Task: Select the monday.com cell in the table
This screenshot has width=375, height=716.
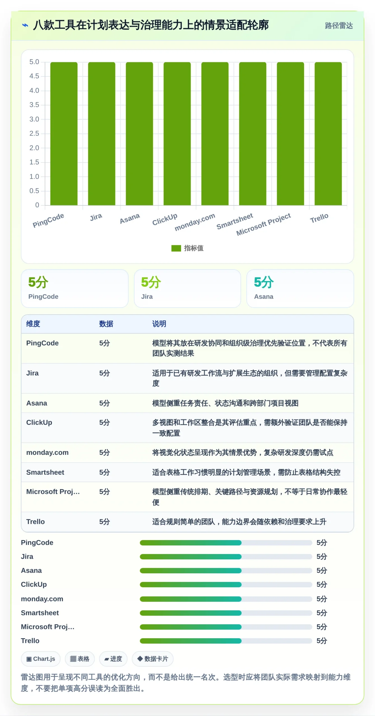Action: (x=47, y=453)
